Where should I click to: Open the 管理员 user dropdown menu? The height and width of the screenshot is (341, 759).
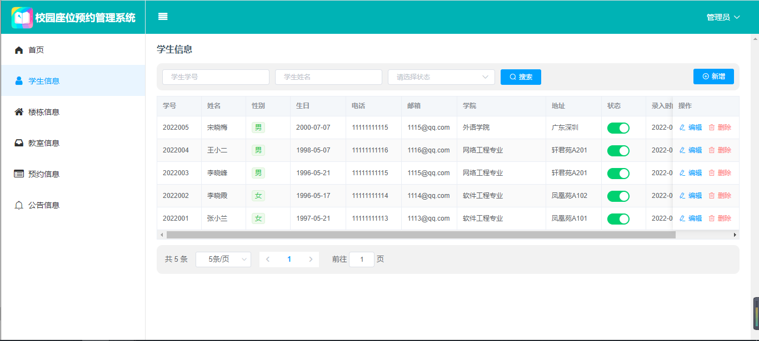(x=723, y=17)
